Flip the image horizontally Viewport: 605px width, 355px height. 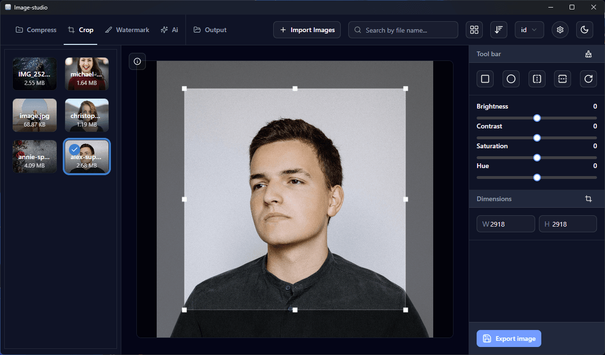[537, 79]
